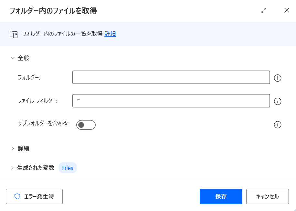This screenshot has height=211, width=296.
Task: Click info icon beside ファイル フィルター field
Action: (277, 101)
